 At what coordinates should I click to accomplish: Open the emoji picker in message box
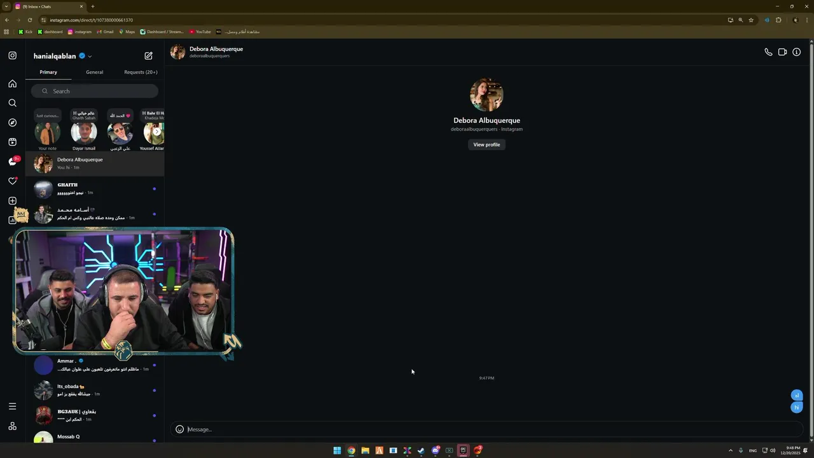[179, 429]
